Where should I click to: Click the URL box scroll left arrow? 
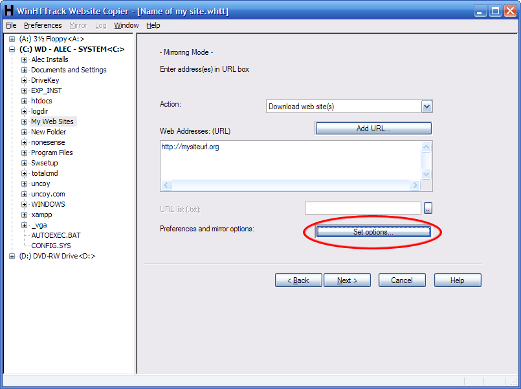[166, 185]
